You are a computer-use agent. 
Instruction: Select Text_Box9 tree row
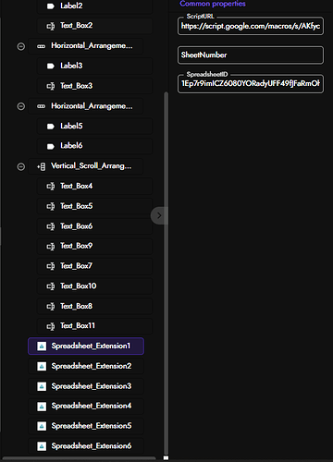pyautogui.click(x=94, y=246)
